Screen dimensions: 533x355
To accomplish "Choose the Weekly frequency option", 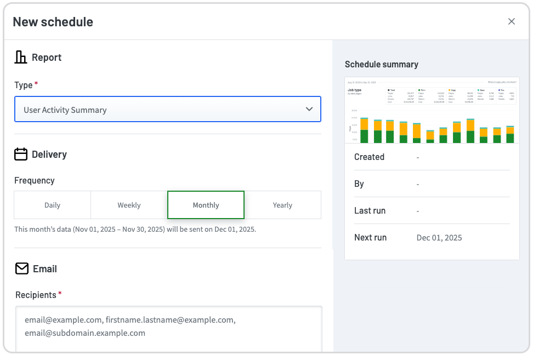I will tap(129, 205).
